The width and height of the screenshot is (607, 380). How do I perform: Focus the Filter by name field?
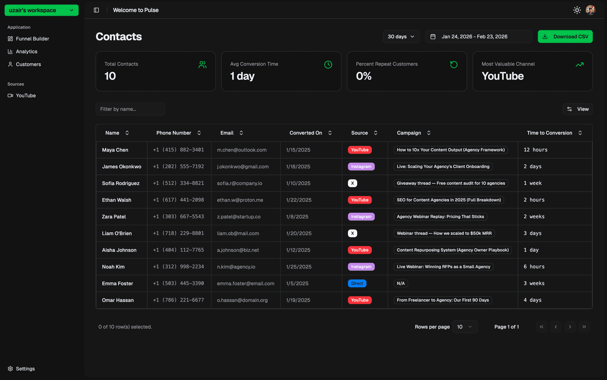click(130, 109)
